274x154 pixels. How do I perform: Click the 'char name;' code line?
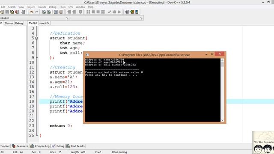pos(72,43)
